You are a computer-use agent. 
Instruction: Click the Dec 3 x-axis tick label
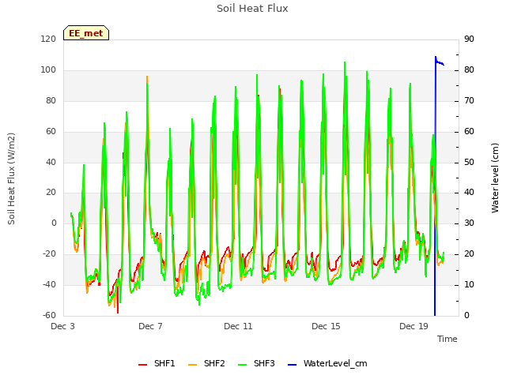point(62,326)
